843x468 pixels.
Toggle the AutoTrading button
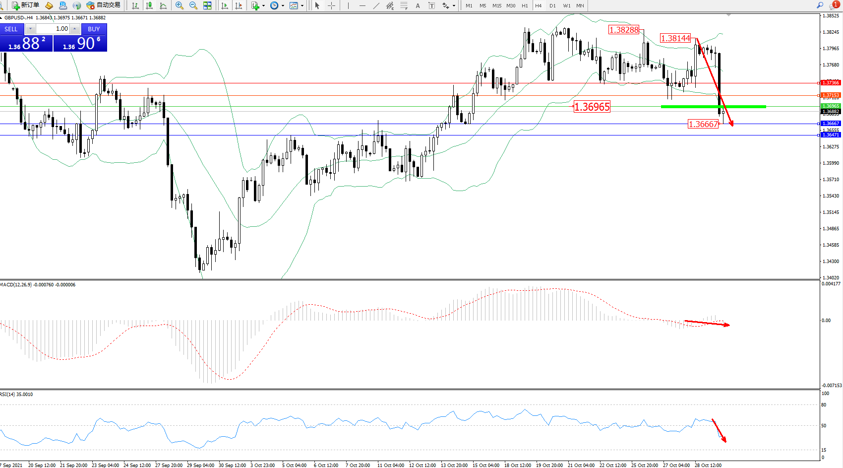click(x=103, y=5)
